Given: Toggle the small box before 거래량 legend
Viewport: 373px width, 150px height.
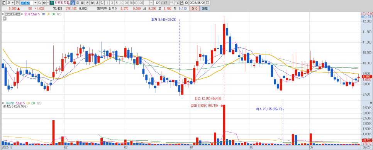Looking at the screenshot, I should tap(3, 103).
